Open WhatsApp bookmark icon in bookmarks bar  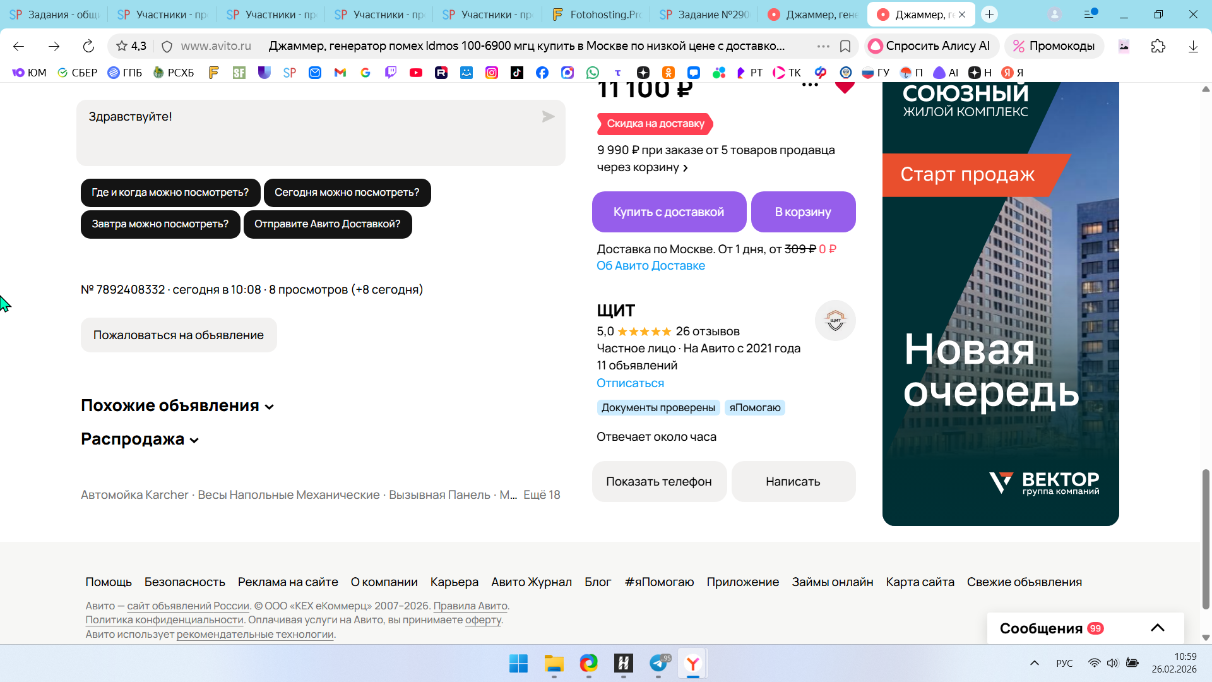coord(592,73)
